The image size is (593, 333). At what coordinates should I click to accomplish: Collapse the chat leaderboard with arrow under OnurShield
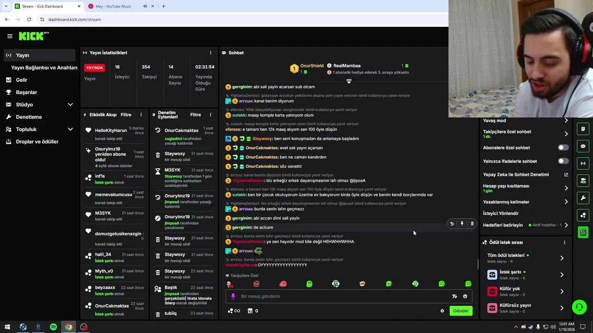click(x=349, y=81)
